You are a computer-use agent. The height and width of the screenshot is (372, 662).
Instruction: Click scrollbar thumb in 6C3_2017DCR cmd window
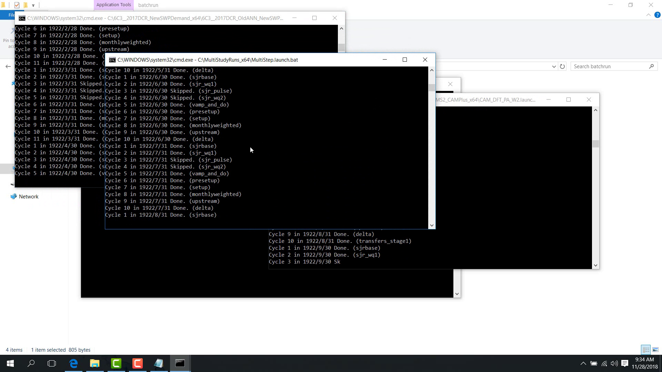click(x=341, y=47)
